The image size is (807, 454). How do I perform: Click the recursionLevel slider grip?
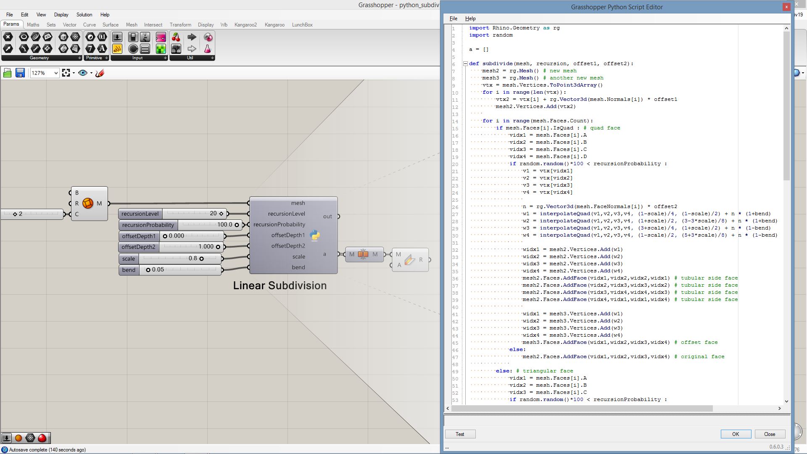(221, 214)
